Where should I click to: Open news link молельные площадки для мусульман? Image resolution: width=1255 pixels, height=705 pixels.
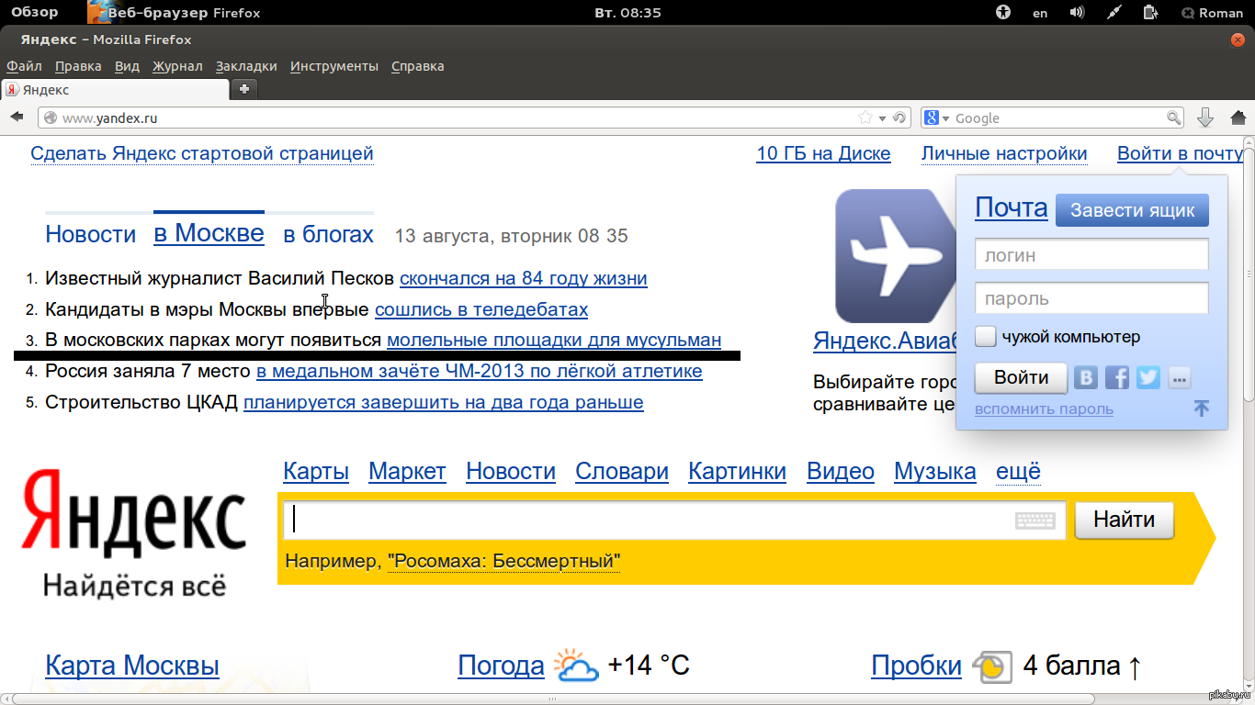pos(554,340)
